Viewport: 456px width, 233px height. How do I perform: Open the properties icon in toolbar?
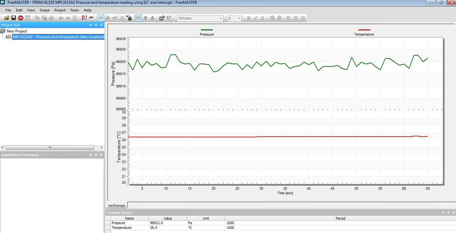point(162,18)
